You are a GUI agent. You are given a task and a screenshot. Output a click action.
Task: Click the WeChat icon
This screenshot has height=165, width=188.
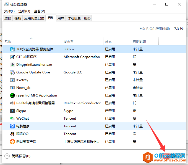point(12,119)
